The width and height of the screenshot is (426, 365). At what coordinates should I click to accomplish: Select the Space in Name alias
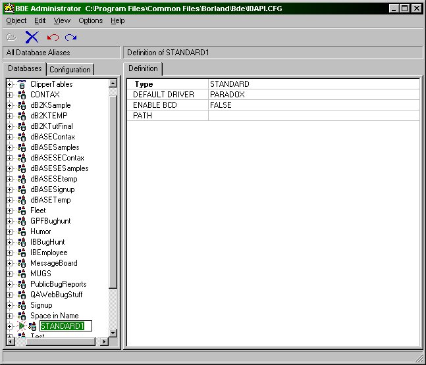pyautogui.click(x=55, y=316)
